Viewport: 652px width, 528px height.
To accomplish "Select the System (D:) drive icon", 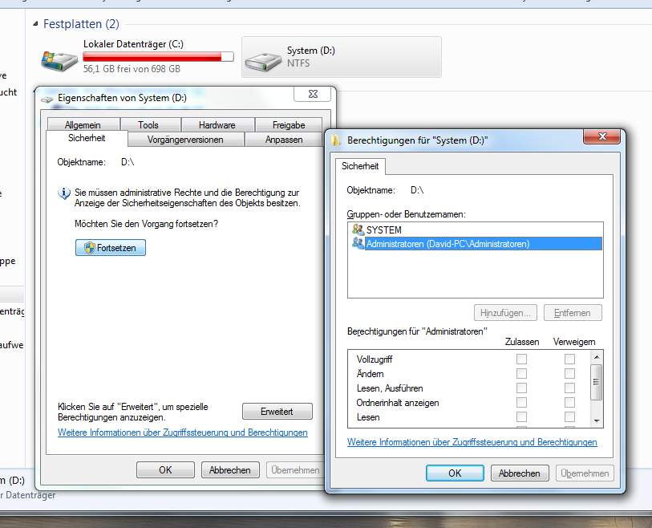I will [x=264, y=58].
